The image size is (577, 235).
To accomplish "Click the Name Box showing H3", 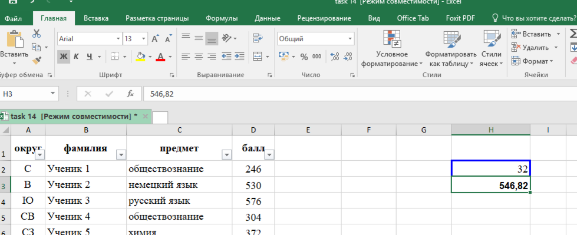I will [x=25, y=94].
